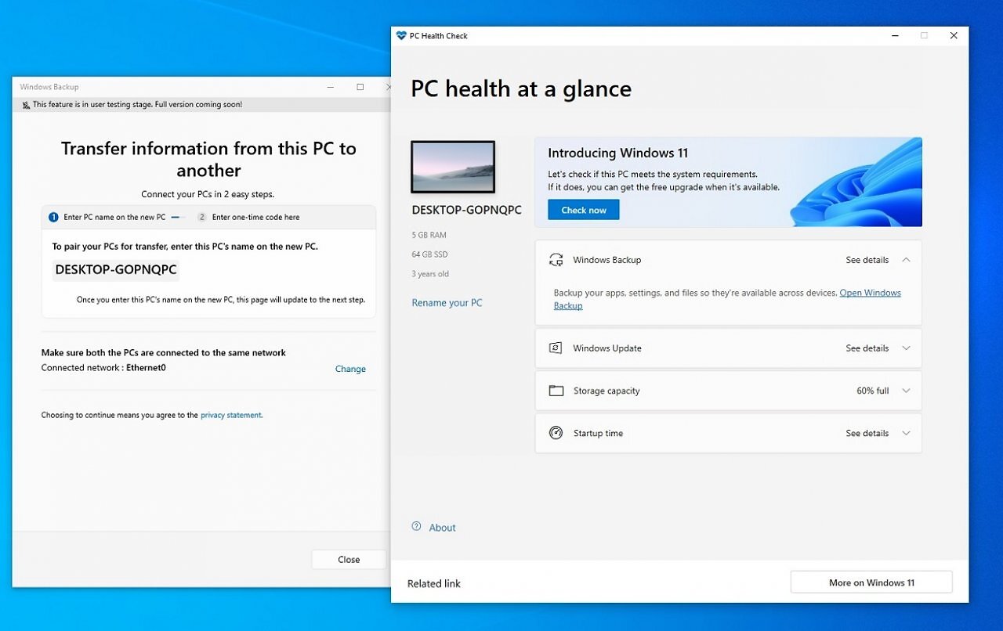
Task: Click the About question mark icon
Action: 416,527
